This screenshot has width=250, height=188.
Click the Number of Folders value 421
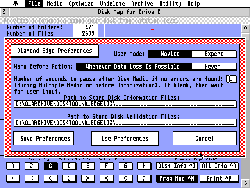pyautogui.click(x=90, y=27)
